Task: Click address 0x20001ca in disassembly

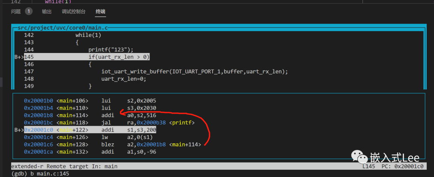Action: pyautogui.click(x=39, y=152)
